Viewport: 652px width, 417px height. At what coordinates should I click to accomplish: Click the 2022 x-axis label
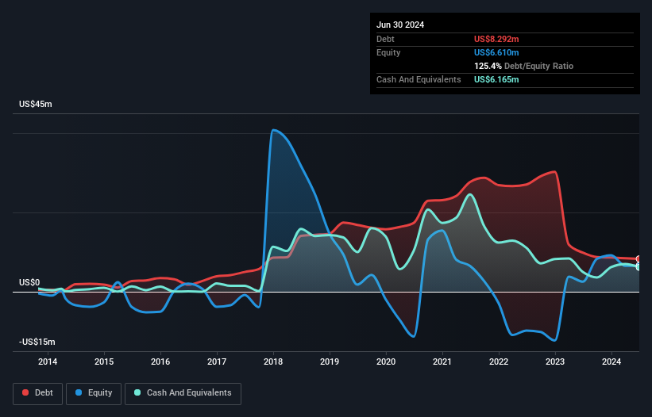coord(499,362)
